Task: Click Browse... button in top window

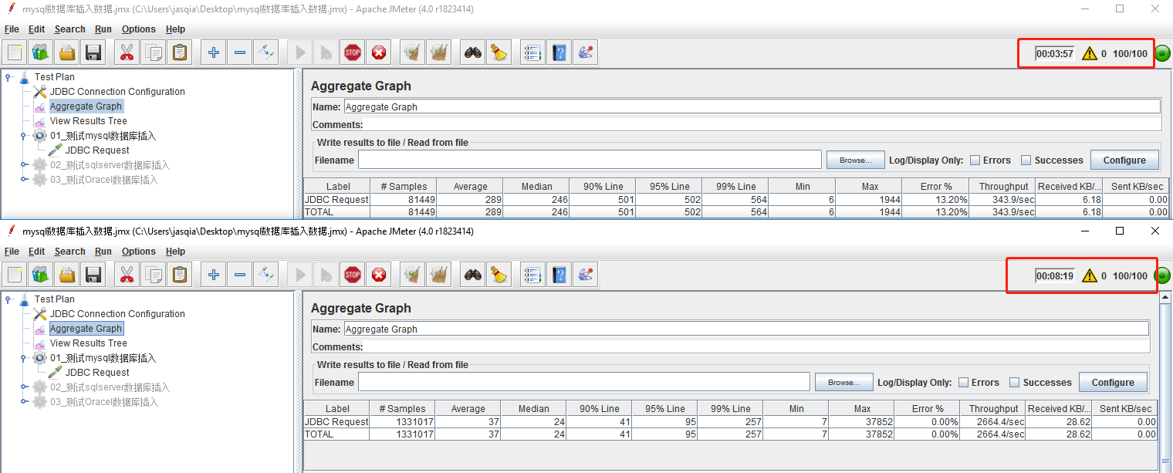Action: point(855,160)
